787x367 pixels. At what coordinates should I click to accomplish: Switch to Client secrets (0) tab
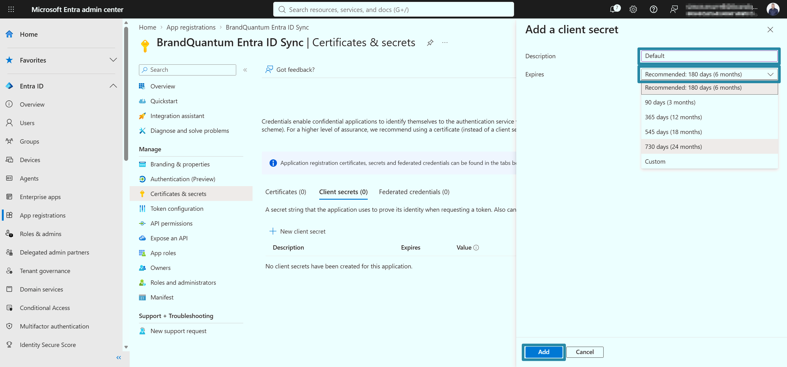343,192
